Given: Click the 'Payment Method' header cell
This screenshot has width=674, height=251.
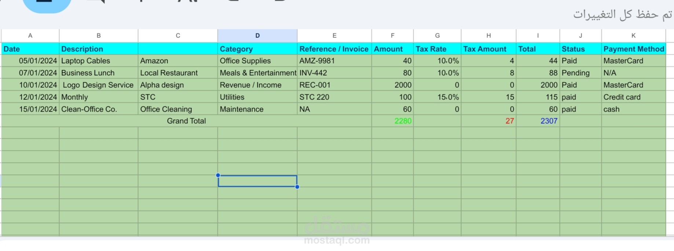Looking at the screenshot, I should coord(634,49).
